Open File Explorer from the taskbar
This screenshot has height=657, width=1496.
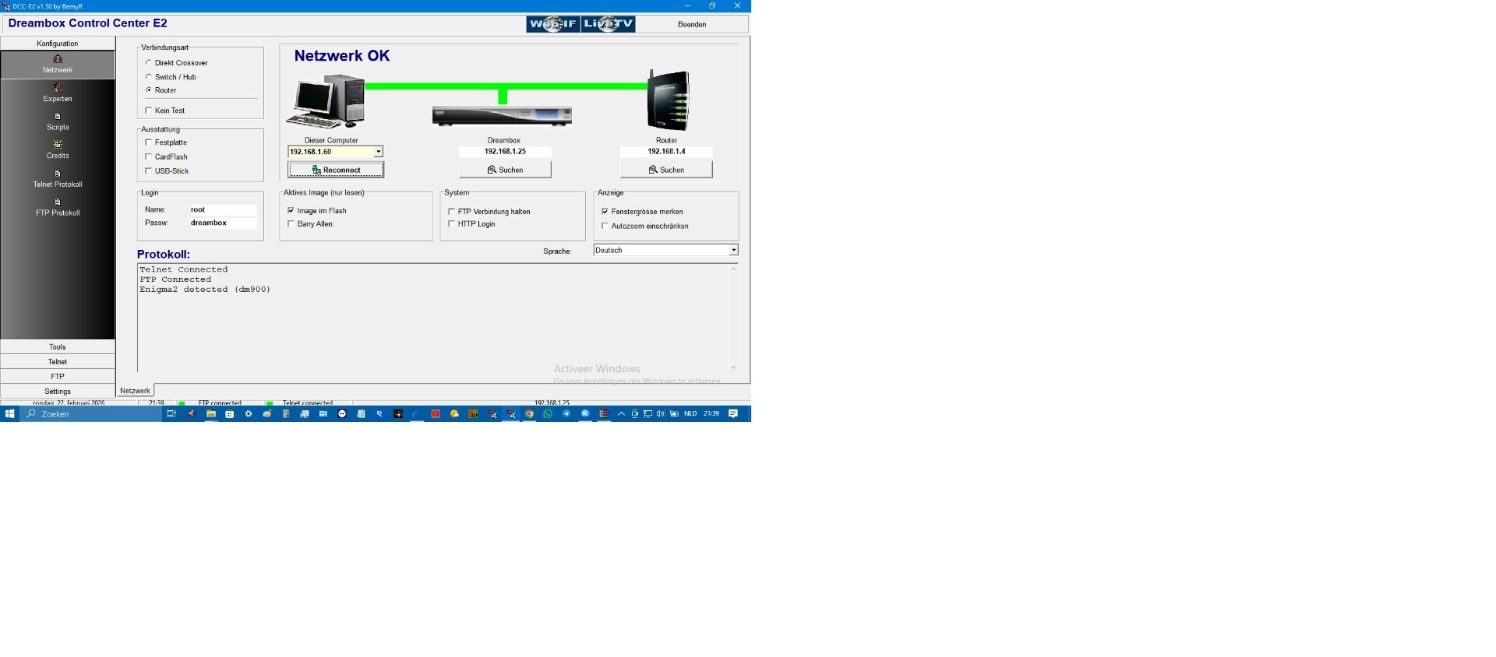point(211,414)
